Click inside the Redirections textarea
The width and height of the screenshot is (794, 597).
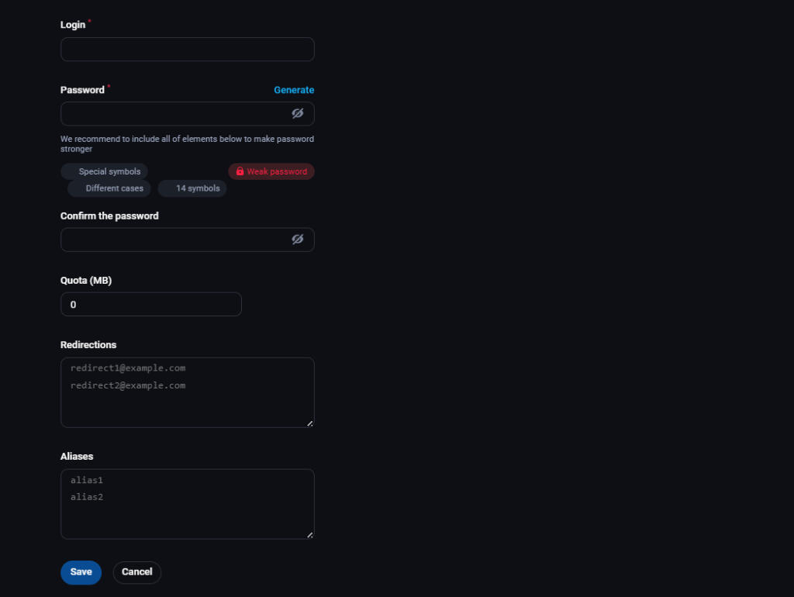click(188, 392)
